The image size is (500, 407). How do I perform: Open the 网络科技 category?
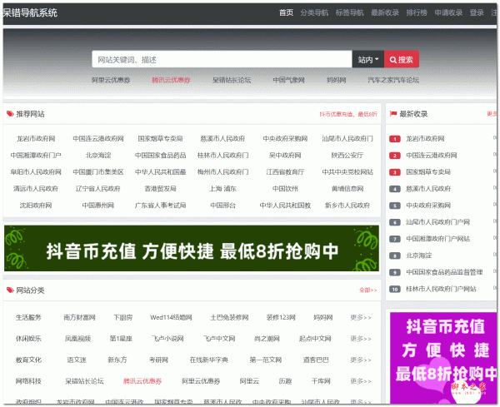tap(28, 381)
